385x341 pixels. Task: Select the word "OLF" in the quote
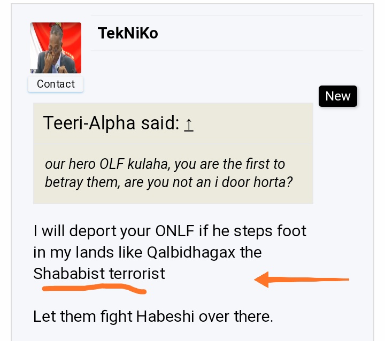tap(112, 164)
